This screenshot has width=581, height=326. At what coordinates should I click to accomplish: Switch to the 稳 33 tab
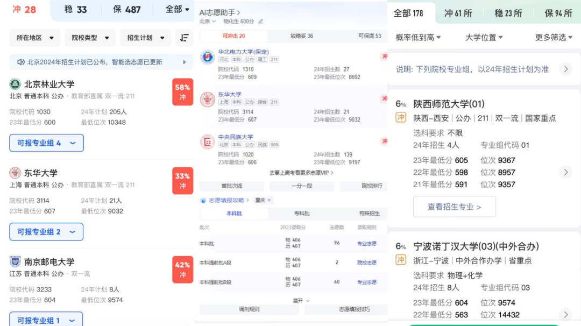[75, 10]
